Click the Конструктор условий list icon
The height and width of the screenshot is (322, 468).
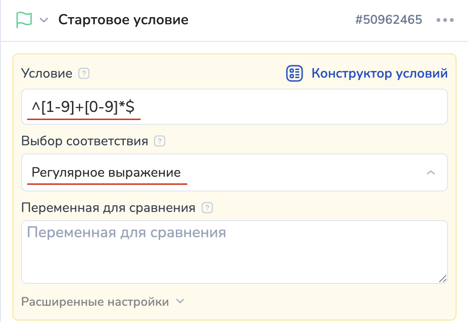294,73
